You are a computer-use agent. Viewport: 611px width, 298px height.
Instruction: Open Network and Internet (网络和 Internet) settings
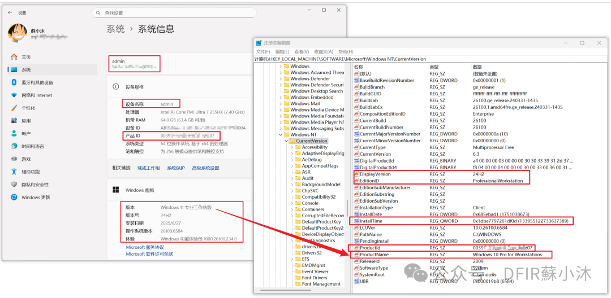52,95
